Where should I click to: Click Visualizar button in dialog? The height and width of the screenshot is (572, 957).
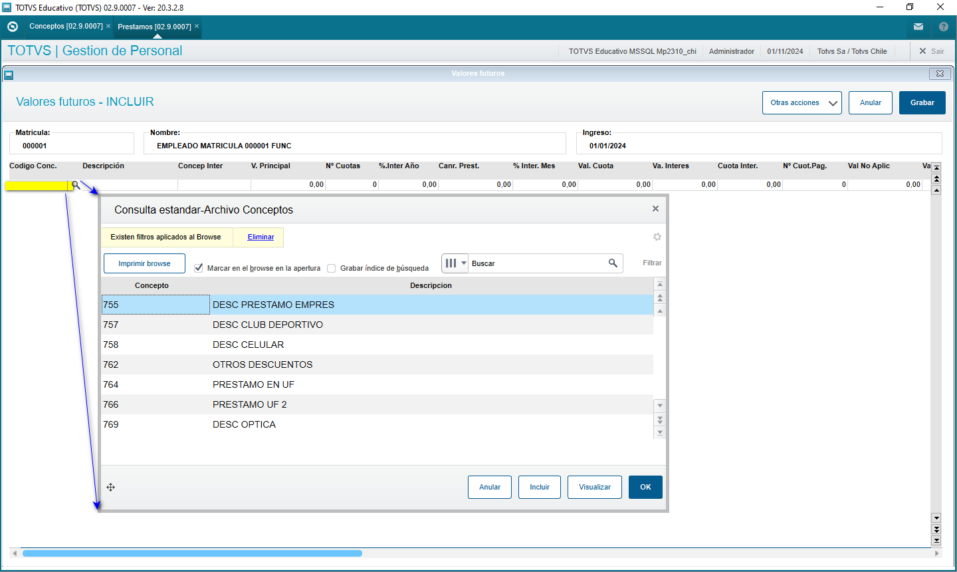[595, 488]
